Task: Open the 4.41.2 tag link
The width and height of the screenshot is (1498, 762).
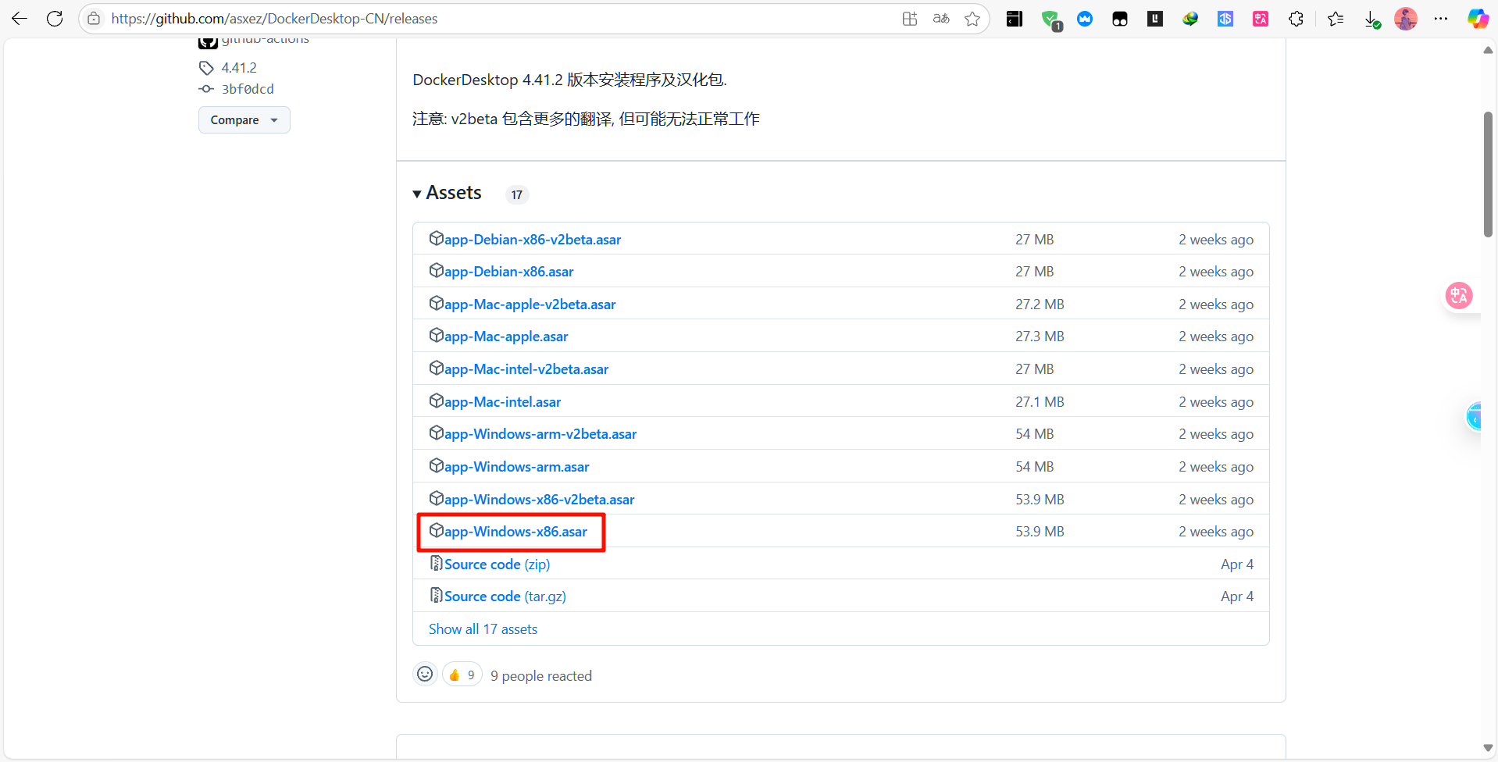Action: [239, 68]
